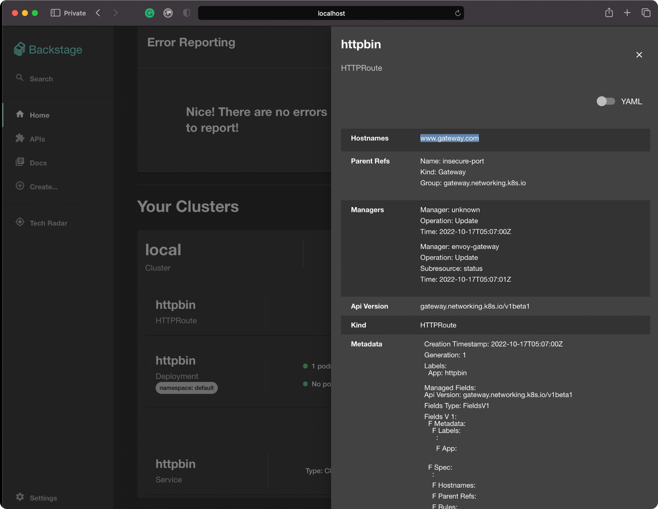The width and height of the screenshot is (658, 509).
Task: Click the Home house icon
Action: 20,114
